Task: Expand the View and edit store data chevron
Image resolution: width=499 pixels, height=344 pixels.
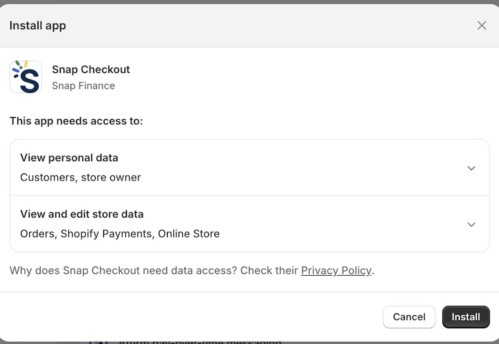Action: (x=471, y=224)
